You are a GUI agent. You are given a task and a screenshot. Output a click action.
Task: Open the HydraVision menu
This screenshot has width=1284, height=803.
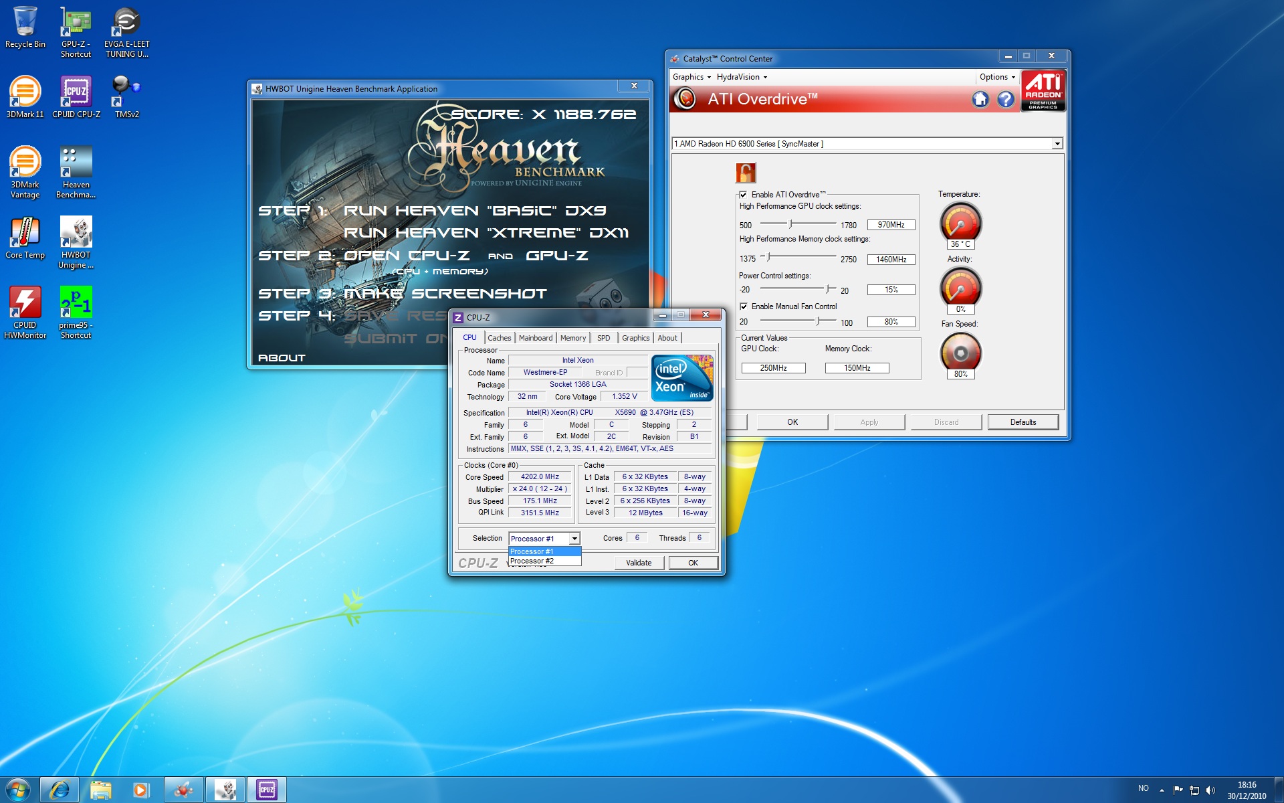[742, 77]
